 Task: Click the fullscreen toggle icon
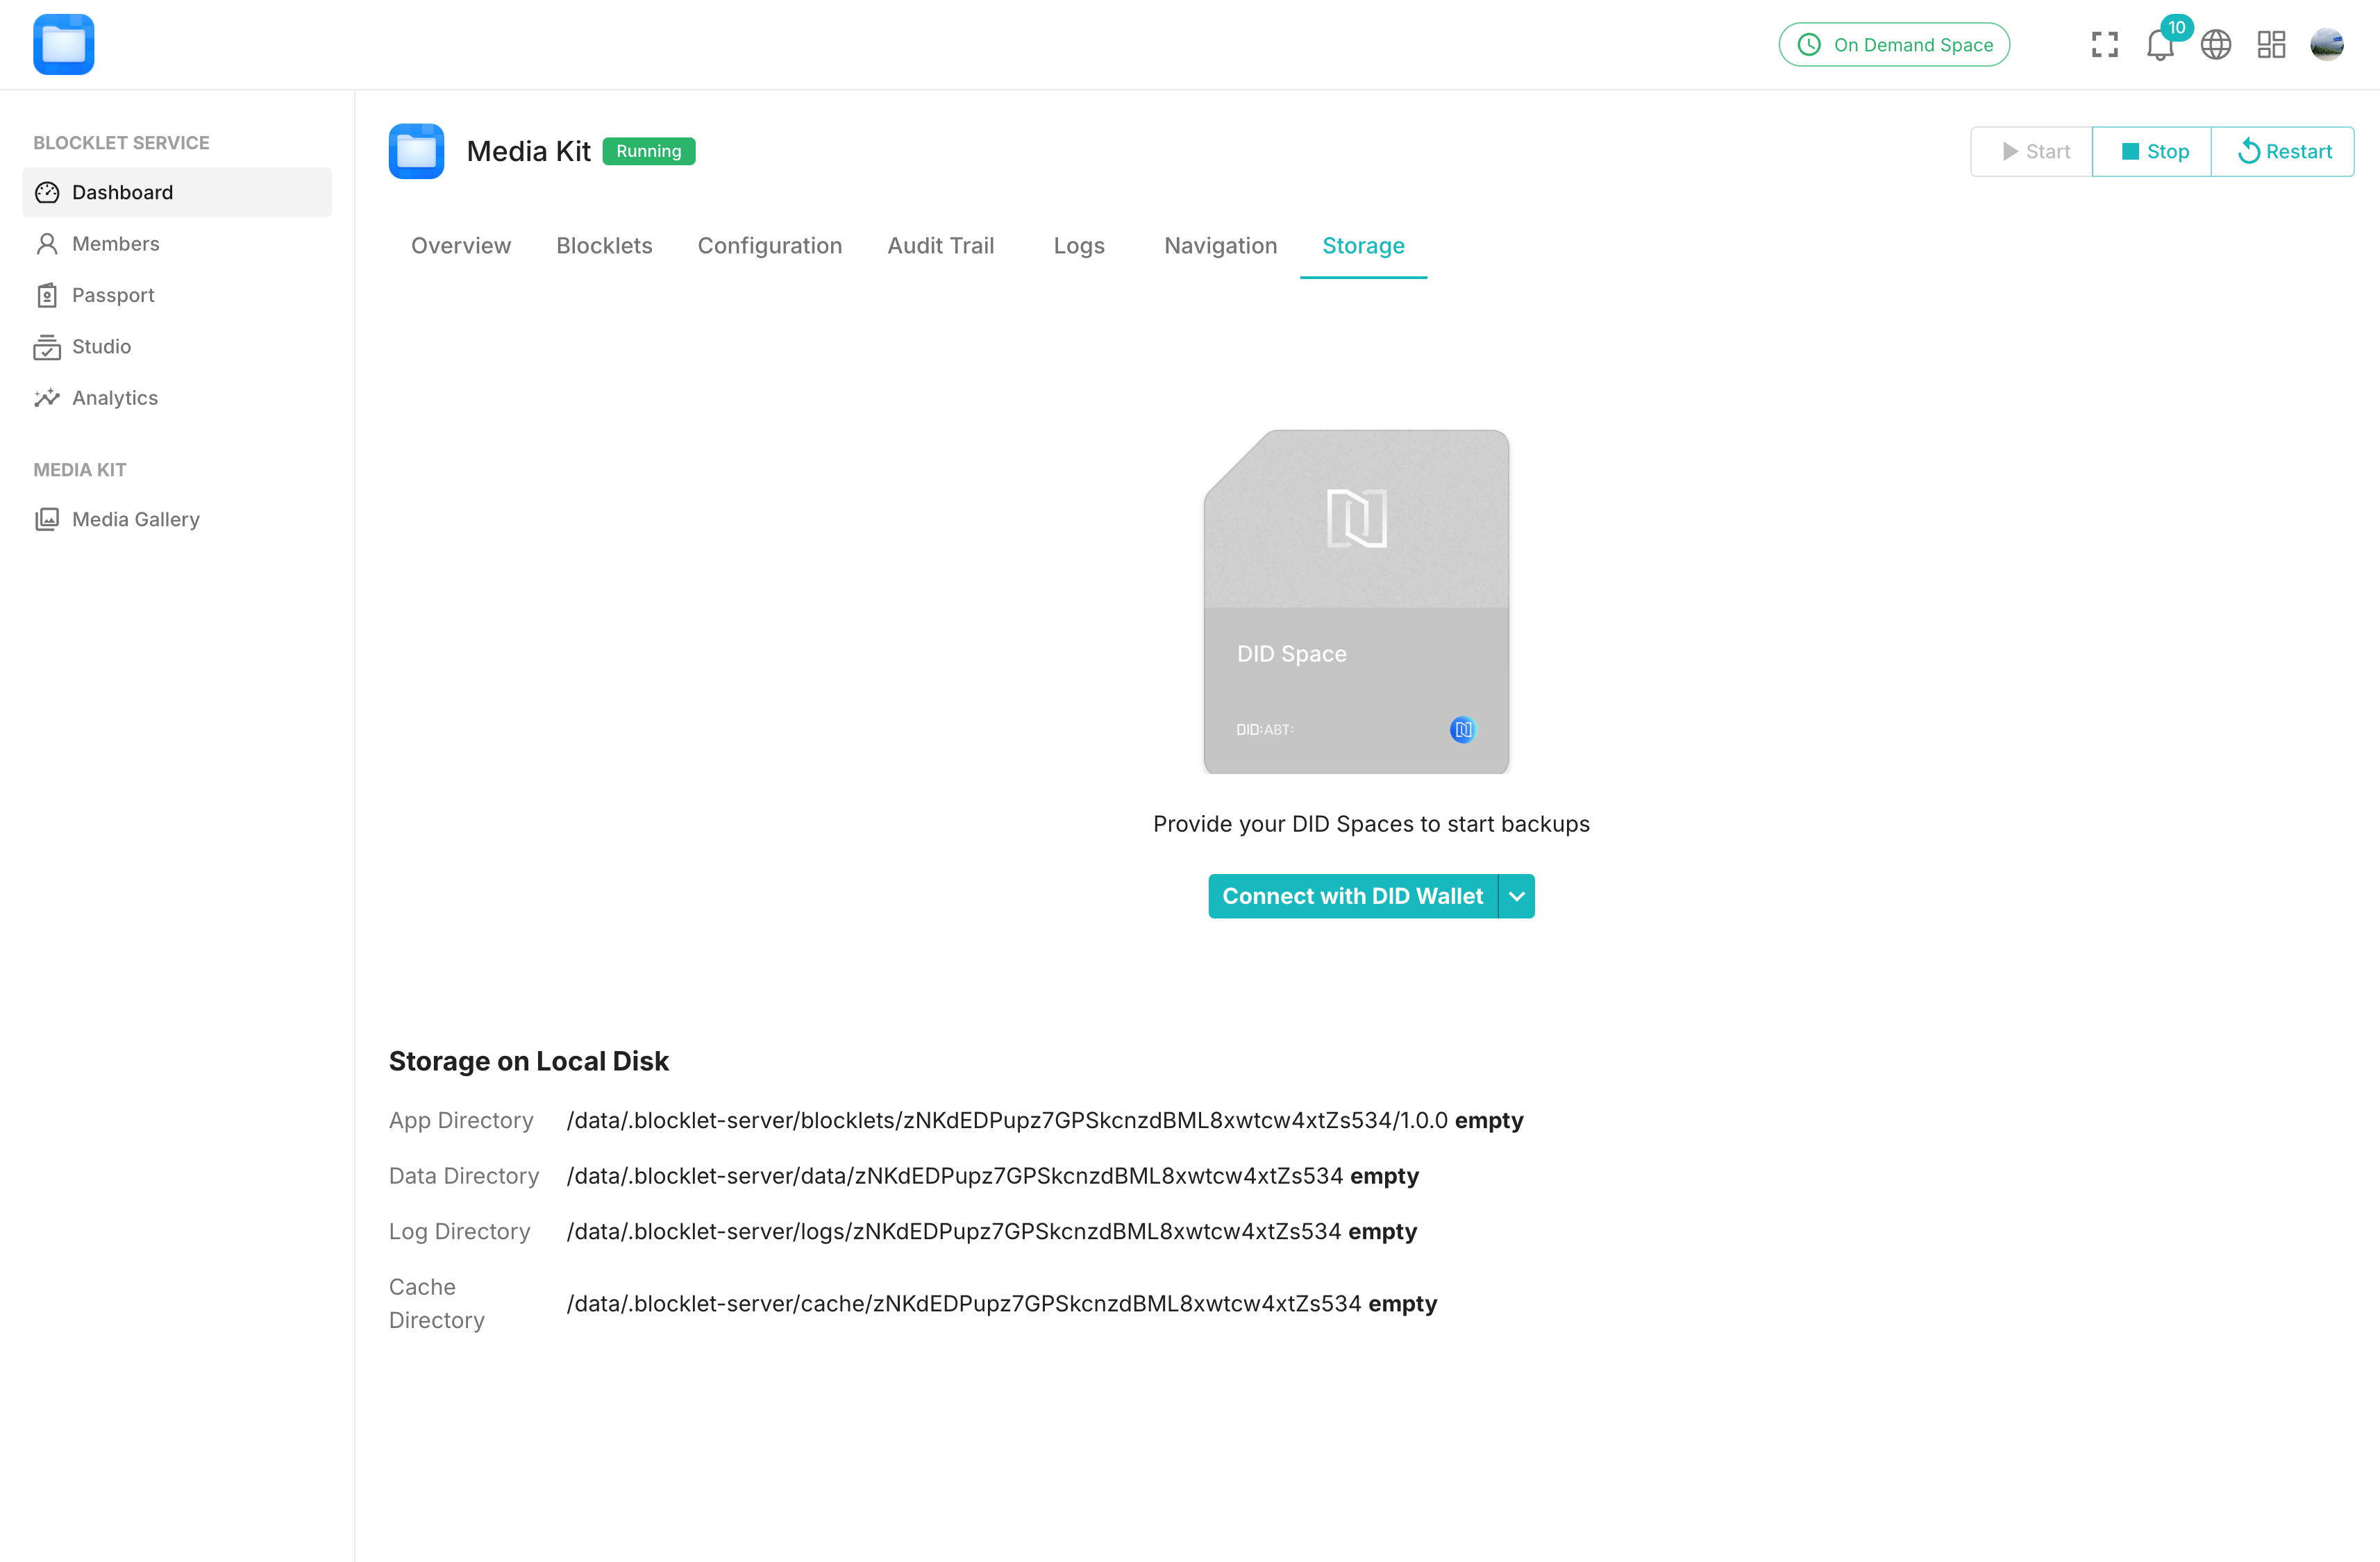(2104, 45)
